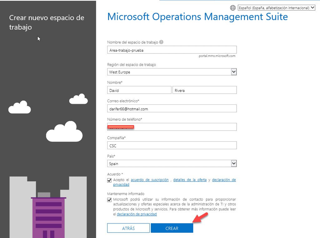Click the workspace name help icon
This screenshot has width=320, height=238.
tap(161, 42)
